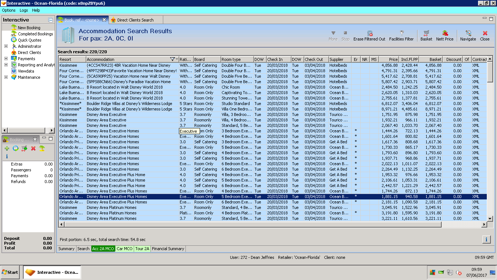Expand the Payments tree node

tap(6, 59)
